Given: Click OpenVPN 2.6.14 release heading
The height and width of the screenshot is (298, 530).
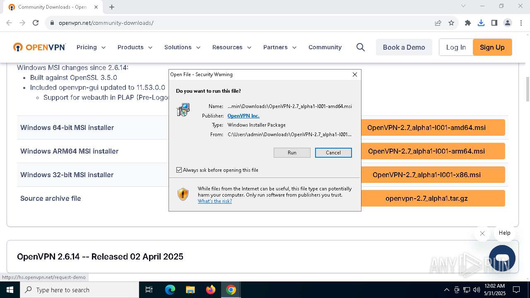Looking at the screenshot, I should tap(100, 257).
